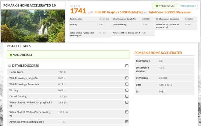Click the Casual Gaming 15 fps summary cell
This screenshot has height=126, width=201.
coord(133,26)
